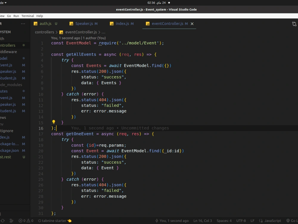Viewport: 298px width, 224px height.
Task: Click Ln 16, Col 3 to go to line
Action: coord(203,221)
